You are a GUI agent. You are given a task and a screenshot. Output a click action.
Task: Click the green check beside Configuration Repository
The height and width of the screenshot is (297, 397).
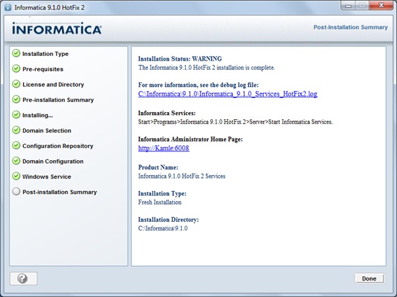(x=16, y=146)
